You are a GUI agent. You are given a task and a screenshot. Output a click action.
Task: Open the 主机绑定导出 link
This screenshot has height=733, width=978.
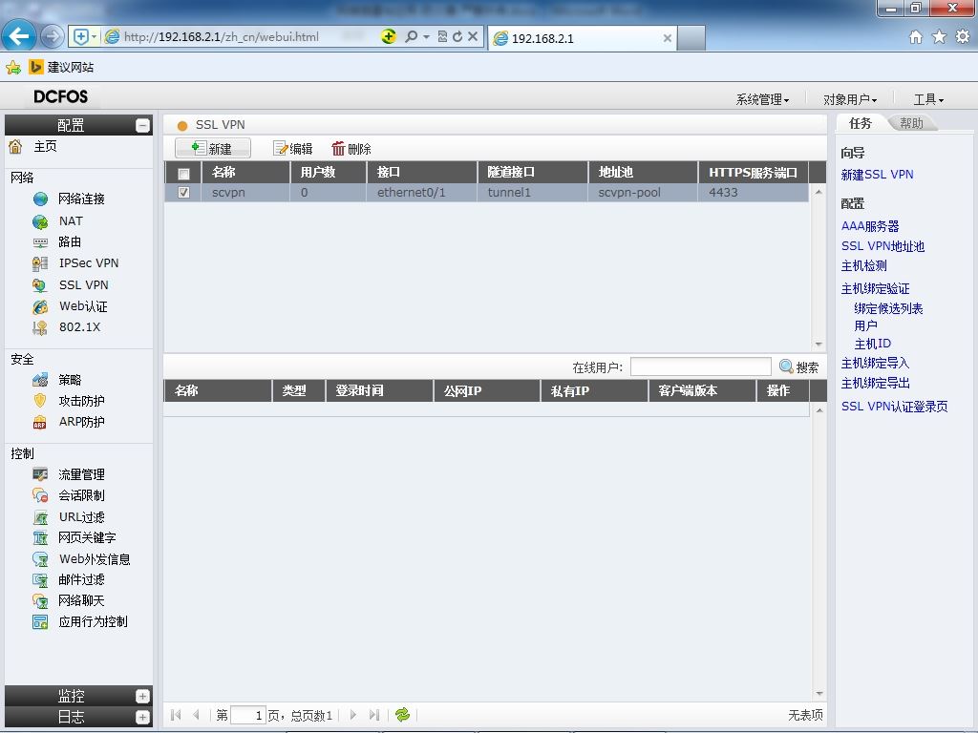tap(875, 384)
